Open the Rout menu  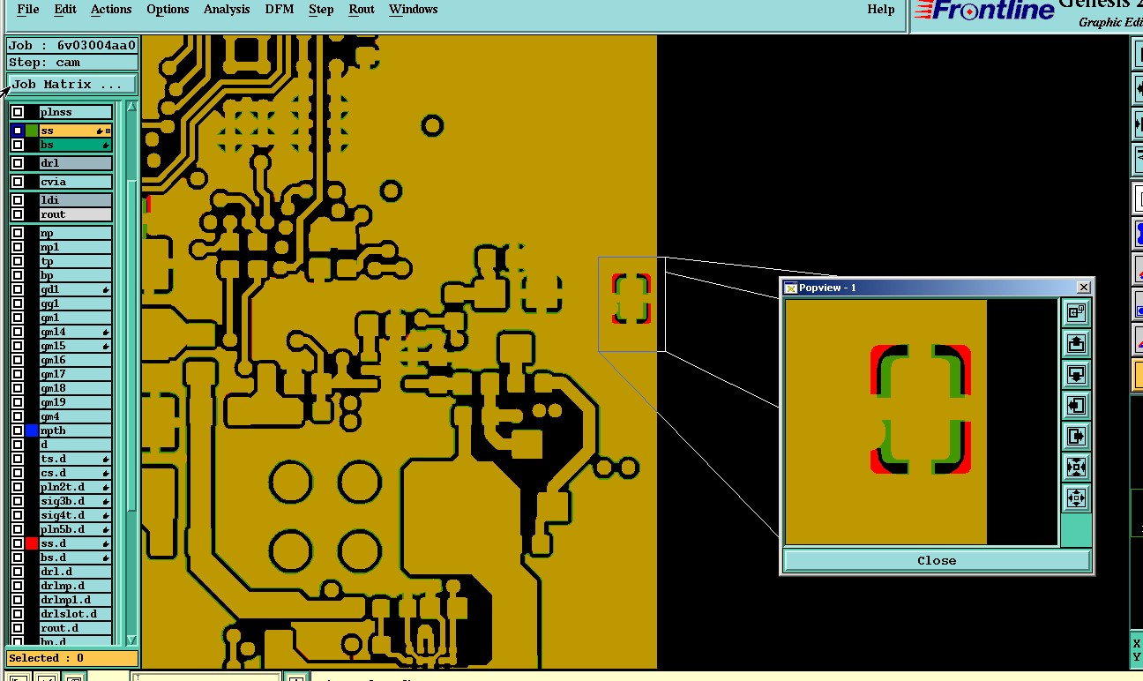pyautogui.click(x=362, y=10)
